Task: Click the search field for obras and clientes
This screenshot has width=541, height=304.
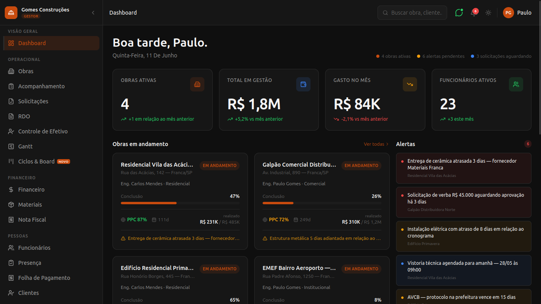Action: pyautogui.click(x=412, y=13)
